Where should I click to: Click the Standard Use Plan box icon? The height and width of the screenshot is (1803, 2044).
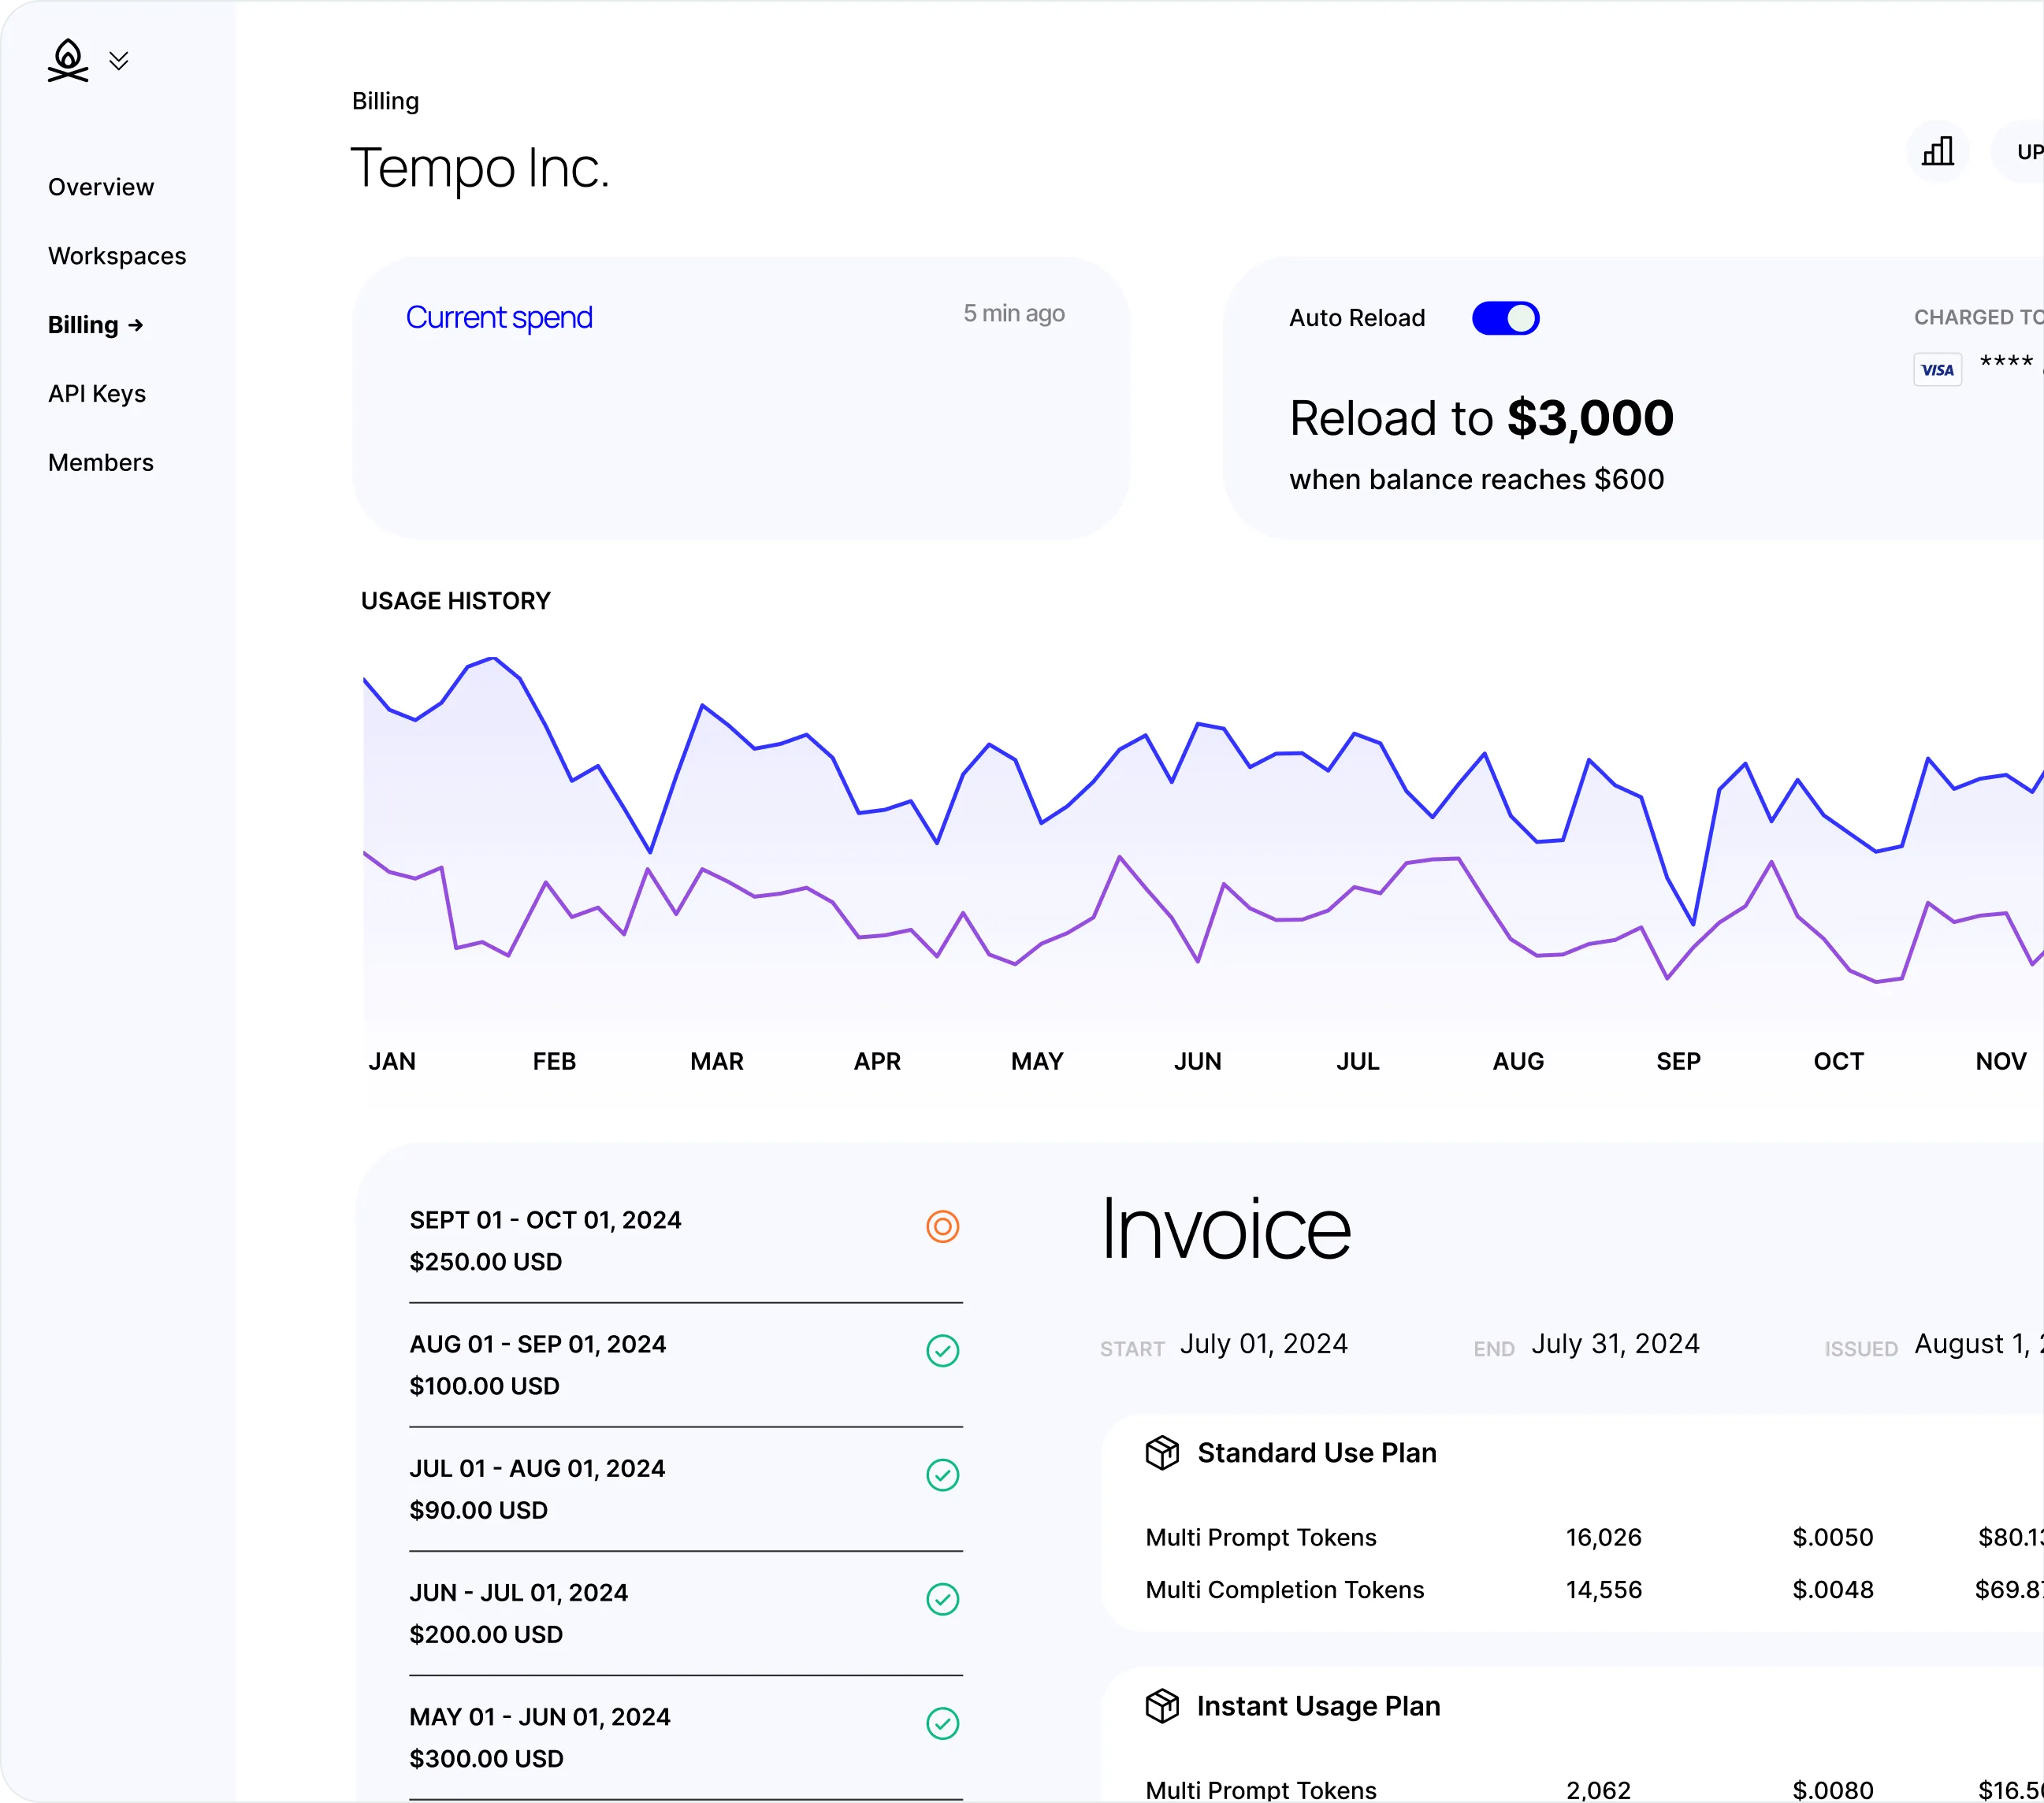click(1162, 1452)
